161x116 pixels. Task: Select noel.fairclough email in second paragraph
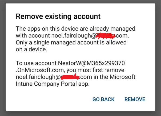tap(38, 77)
